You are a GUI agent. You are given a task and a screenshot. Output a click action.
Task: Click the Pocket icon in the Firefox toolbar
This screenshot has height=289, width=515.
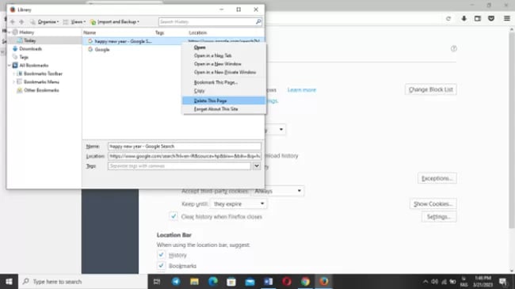coord(491,19)
